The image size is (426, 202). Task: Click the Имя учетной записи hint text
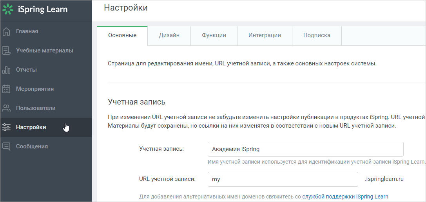pos(317,162)
